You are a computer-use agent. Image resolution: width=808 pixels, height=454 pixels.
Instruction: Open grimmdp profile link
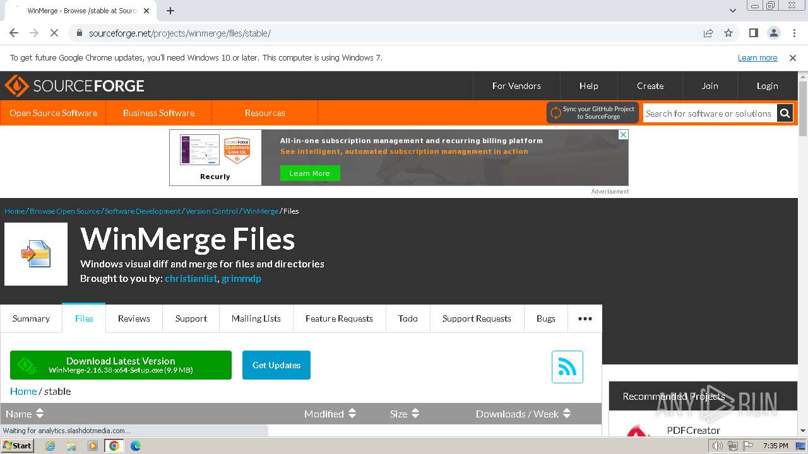pos(241,278)
